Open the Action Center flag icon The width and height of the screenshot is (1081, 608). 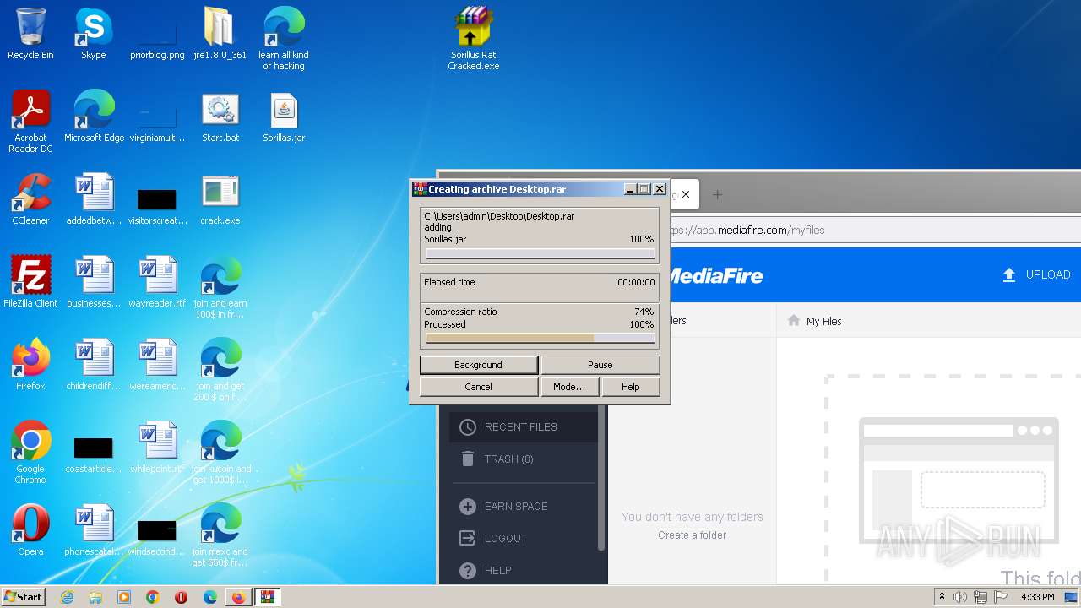coord(999,597)
